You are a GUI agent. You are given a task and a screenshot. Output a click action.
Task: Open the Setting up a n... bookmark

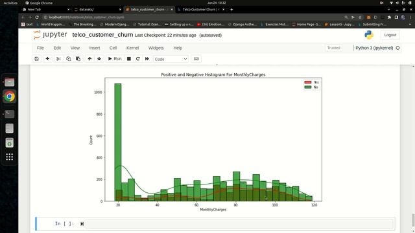tap(179, 25)
